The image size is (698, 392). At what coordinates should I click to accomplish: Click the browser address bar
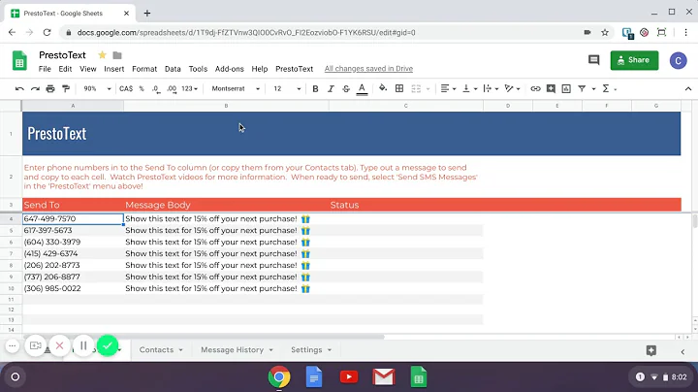click(321, 33)
